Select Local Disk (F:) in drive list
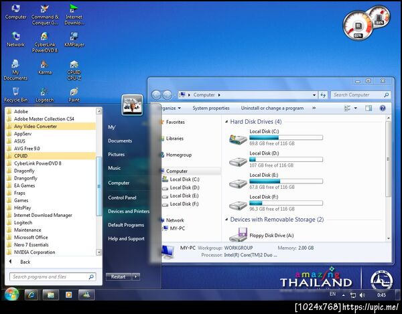 click(x=275, y=203)
